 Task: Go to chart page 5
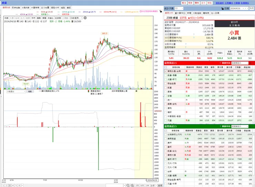click(x=16, y=186)
